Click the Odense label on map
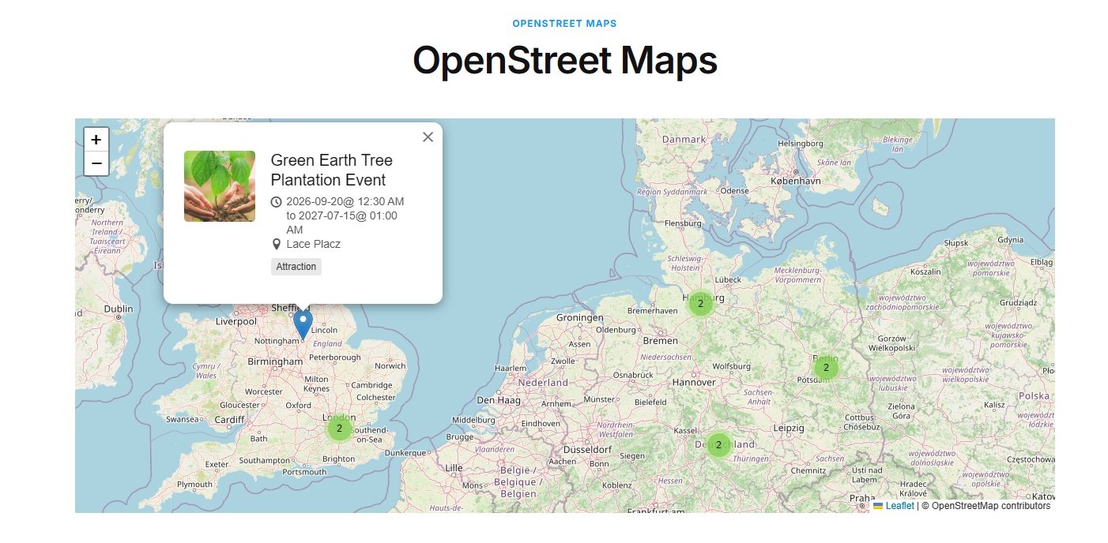 (x=735, y=191)
